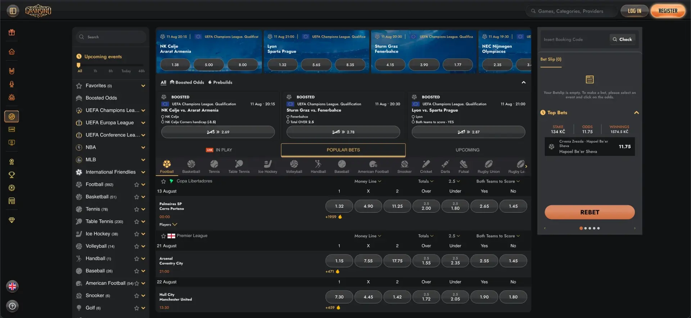691x318 pixels.
Task: Open the live betting icon in left sidebar
Action: 12,129
